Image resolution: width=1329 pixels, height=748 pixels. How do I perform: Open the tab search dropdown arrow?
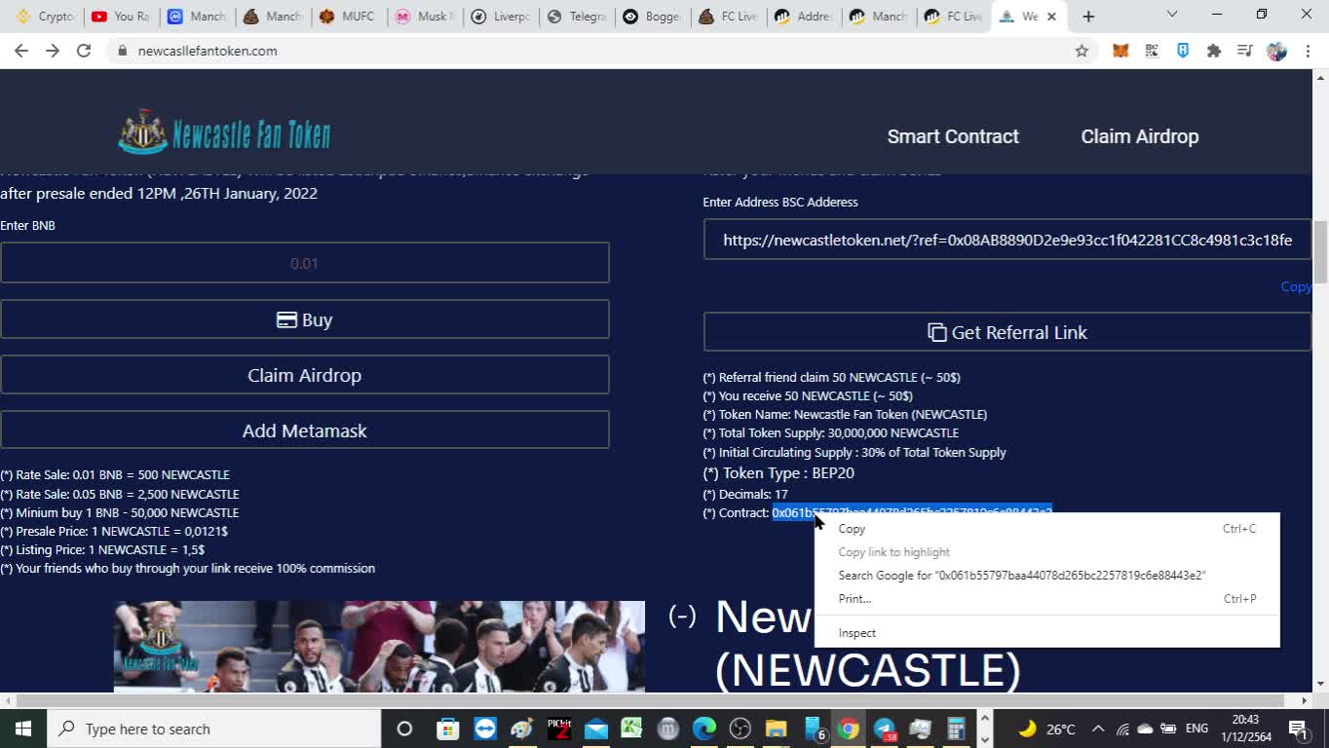tap(1172, 15)
